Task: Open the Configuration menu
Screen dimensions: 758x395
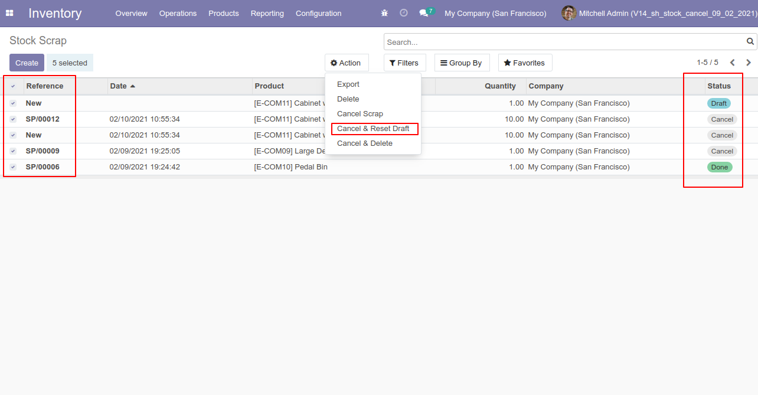Action: 319,13
